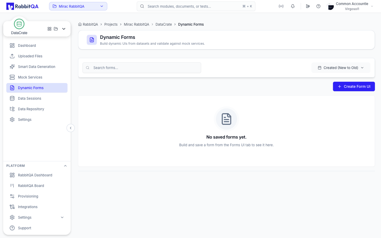Go to RabbitQA Board
Viewport: 381px width, 238px height.
pos(37,186)
